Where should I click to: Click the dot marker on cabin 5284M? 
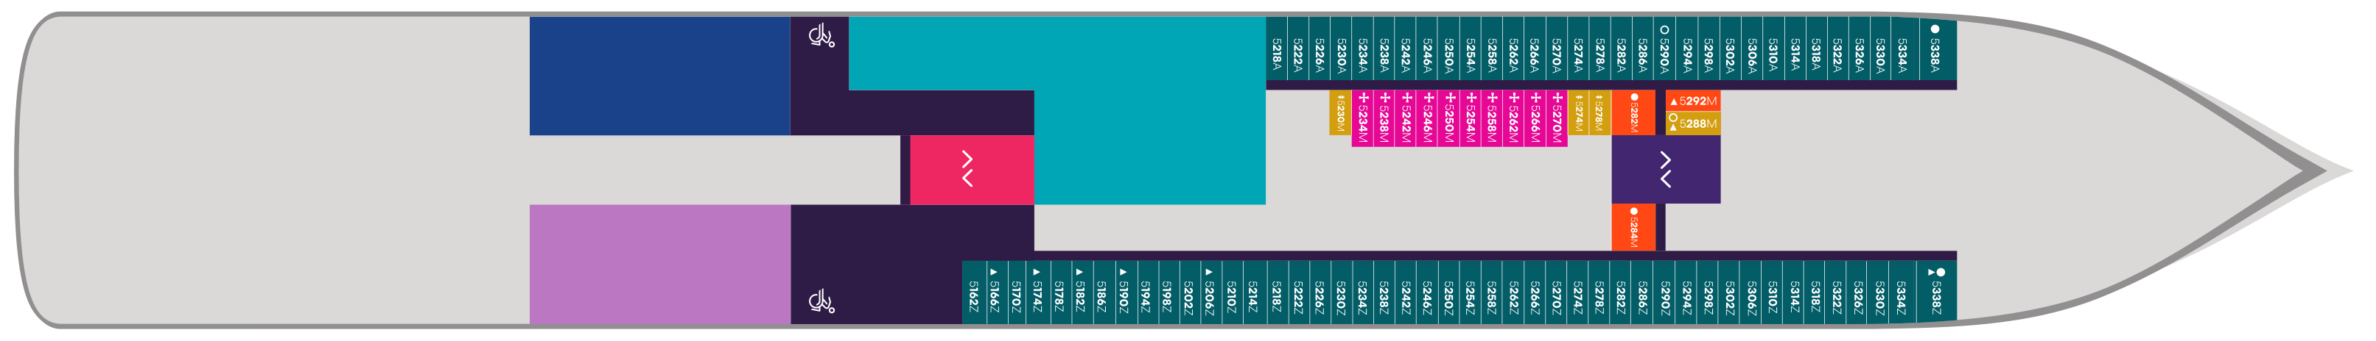(x=1633, y=212)
